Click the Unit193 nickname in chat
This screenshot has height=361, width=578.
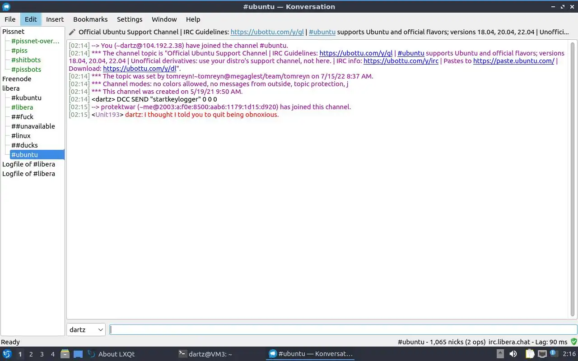107,115
